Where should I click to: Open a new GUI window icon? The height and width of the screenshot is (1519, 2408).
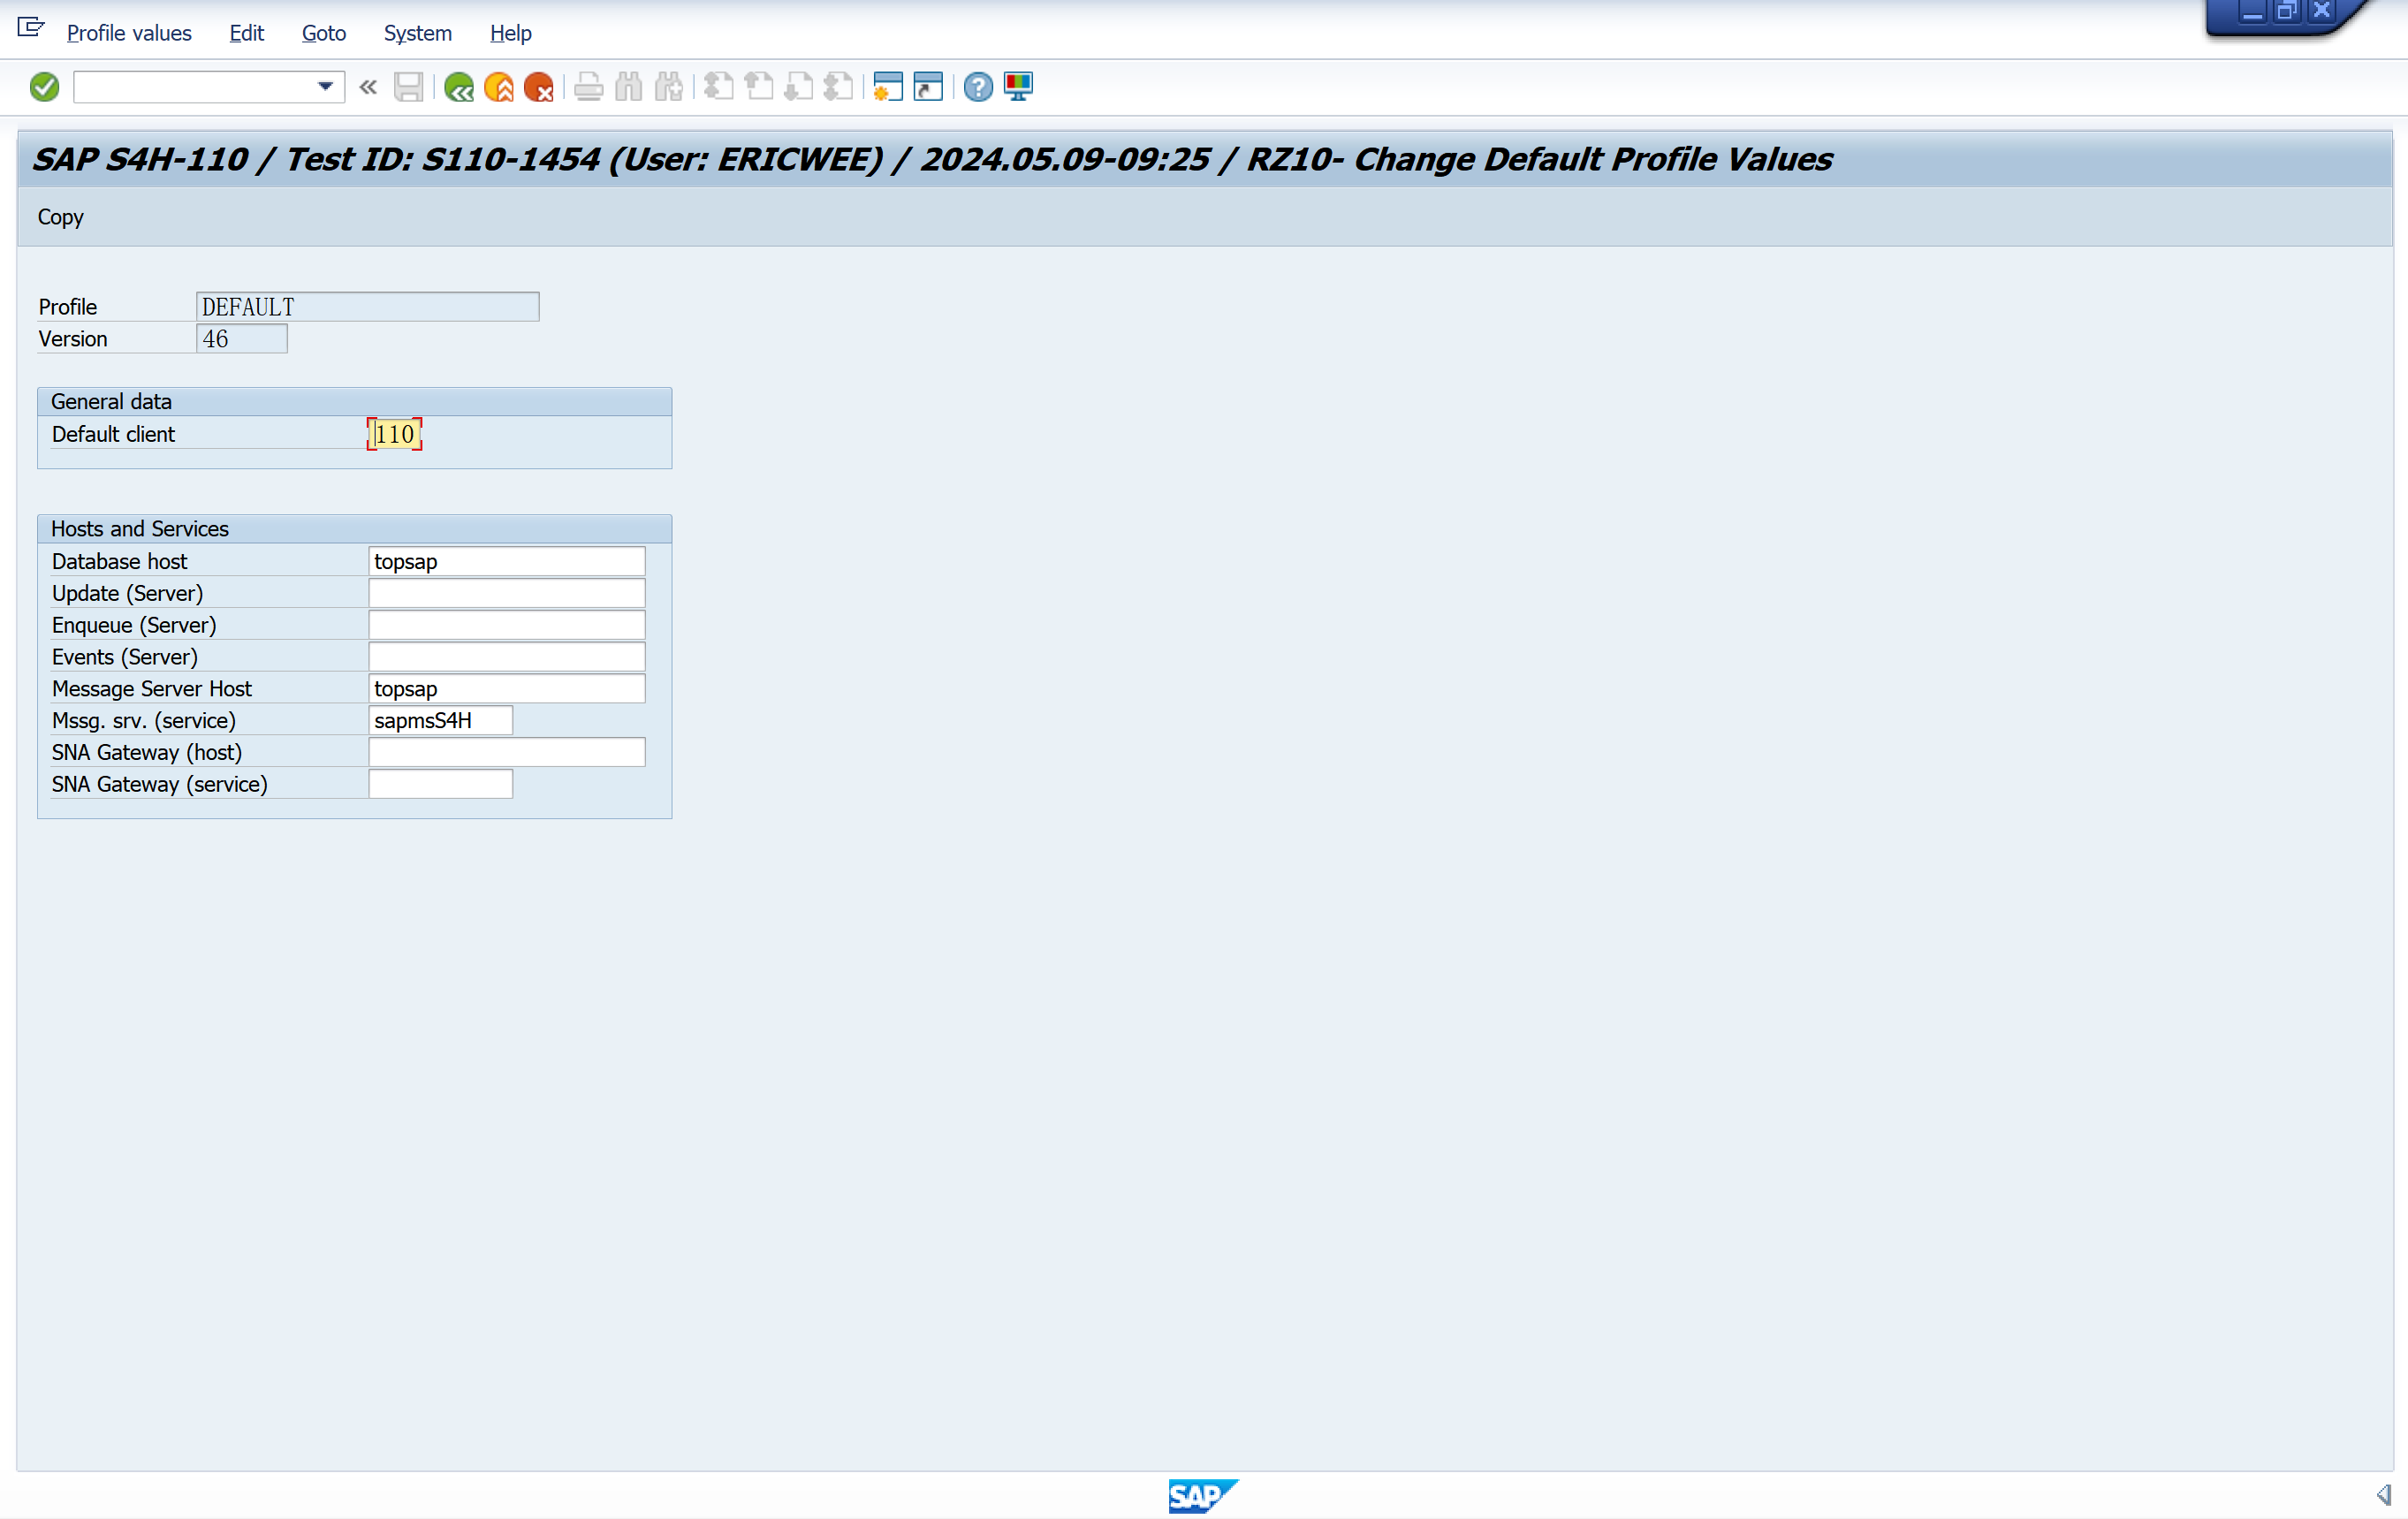click(887, 87)
